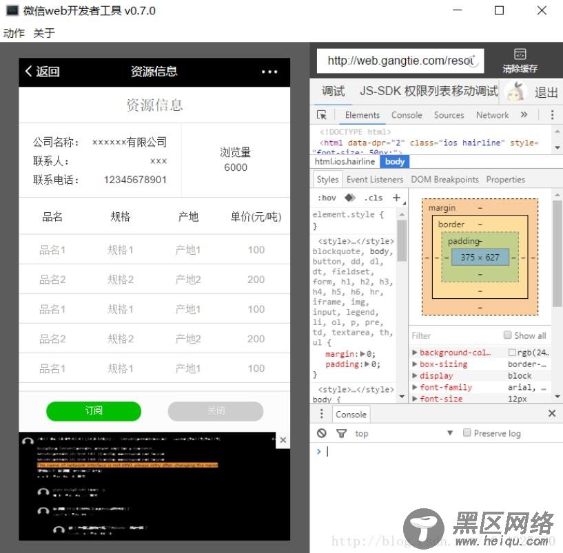Toggle the .cls class editor button
The height and width of the screenshot is (553, 563).
373,198
